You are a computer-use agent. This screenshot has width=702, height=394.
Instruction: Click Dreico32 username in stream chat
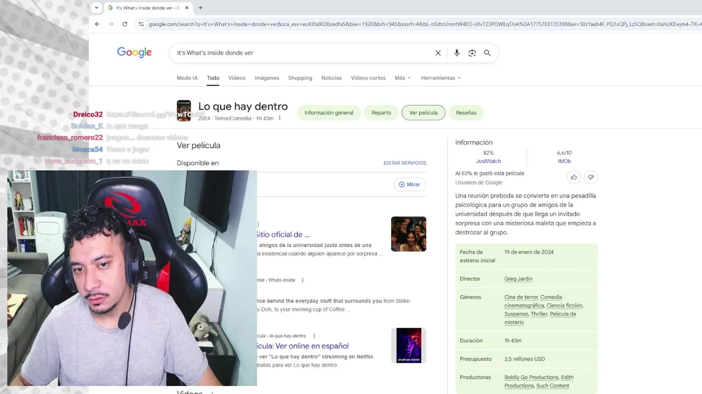click(88, 114)
